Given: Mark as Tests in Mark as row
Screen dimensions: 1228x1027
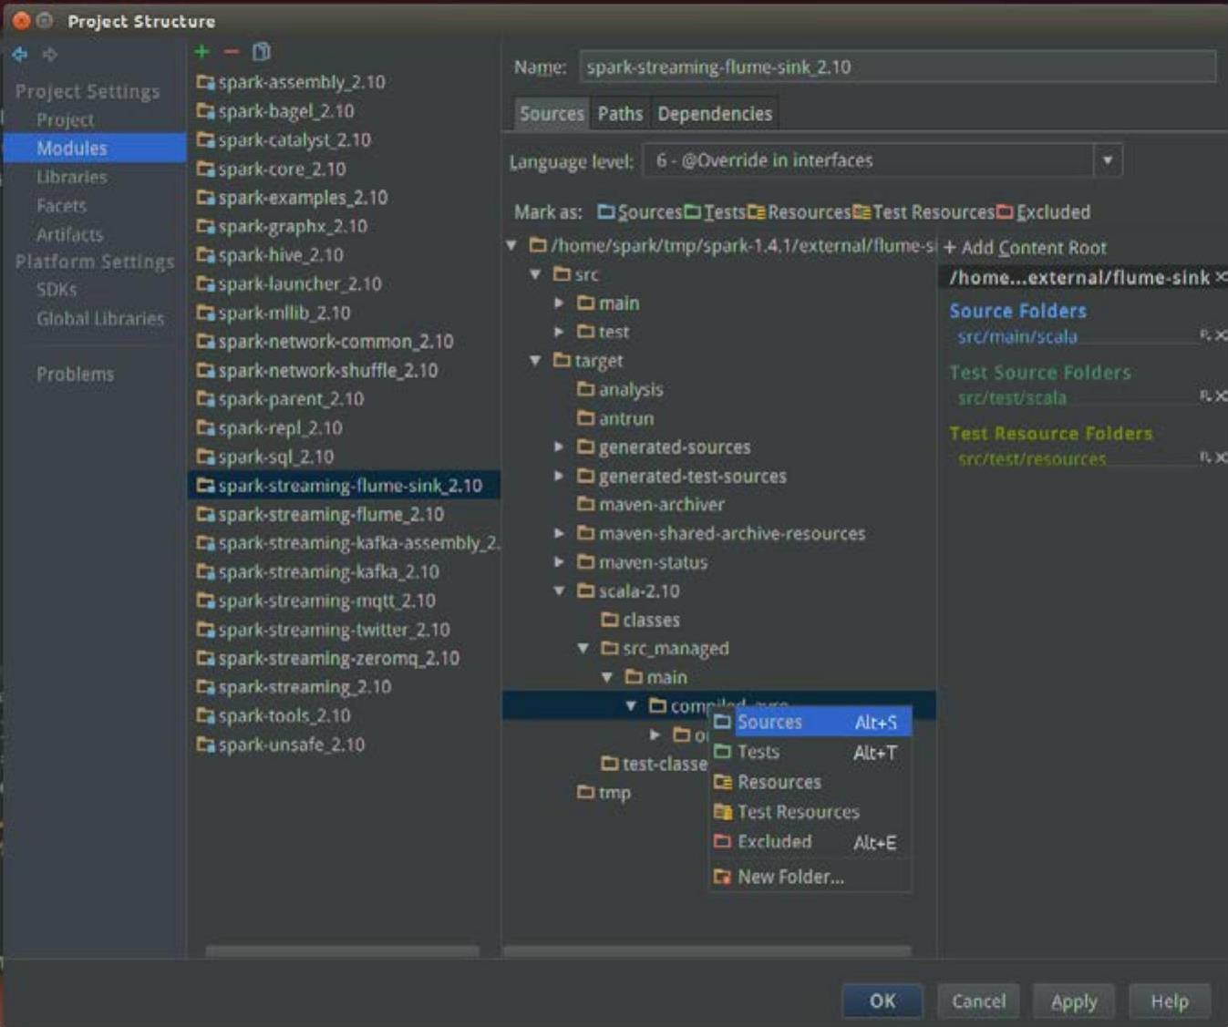Looking at the screenshot, I should pos(715,212).
